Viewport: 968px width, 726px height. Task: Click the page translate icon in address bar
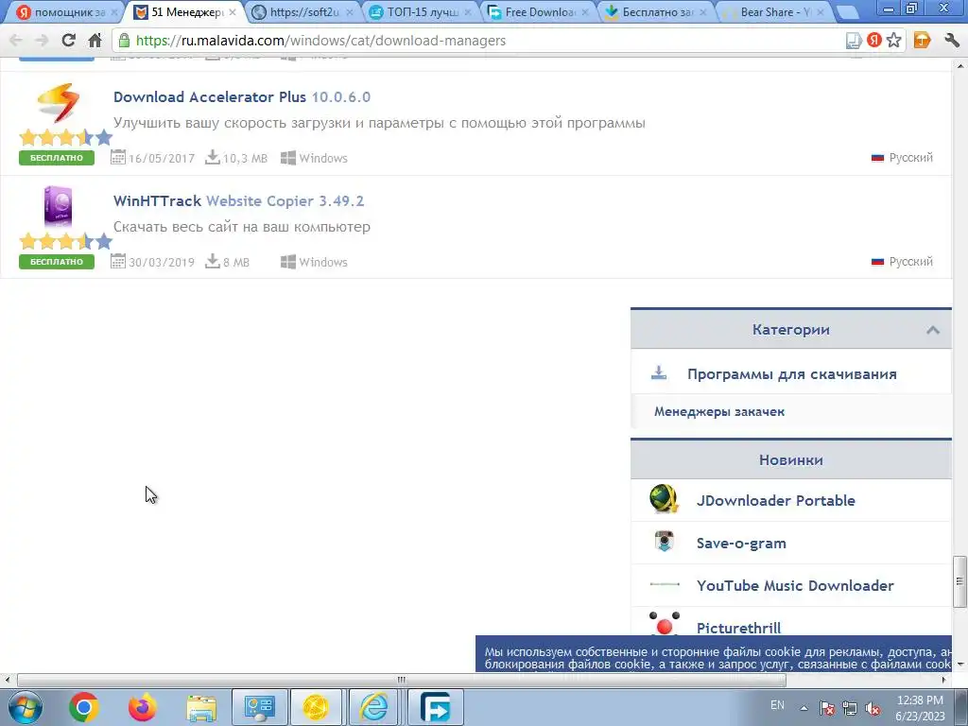click(854, 41)
